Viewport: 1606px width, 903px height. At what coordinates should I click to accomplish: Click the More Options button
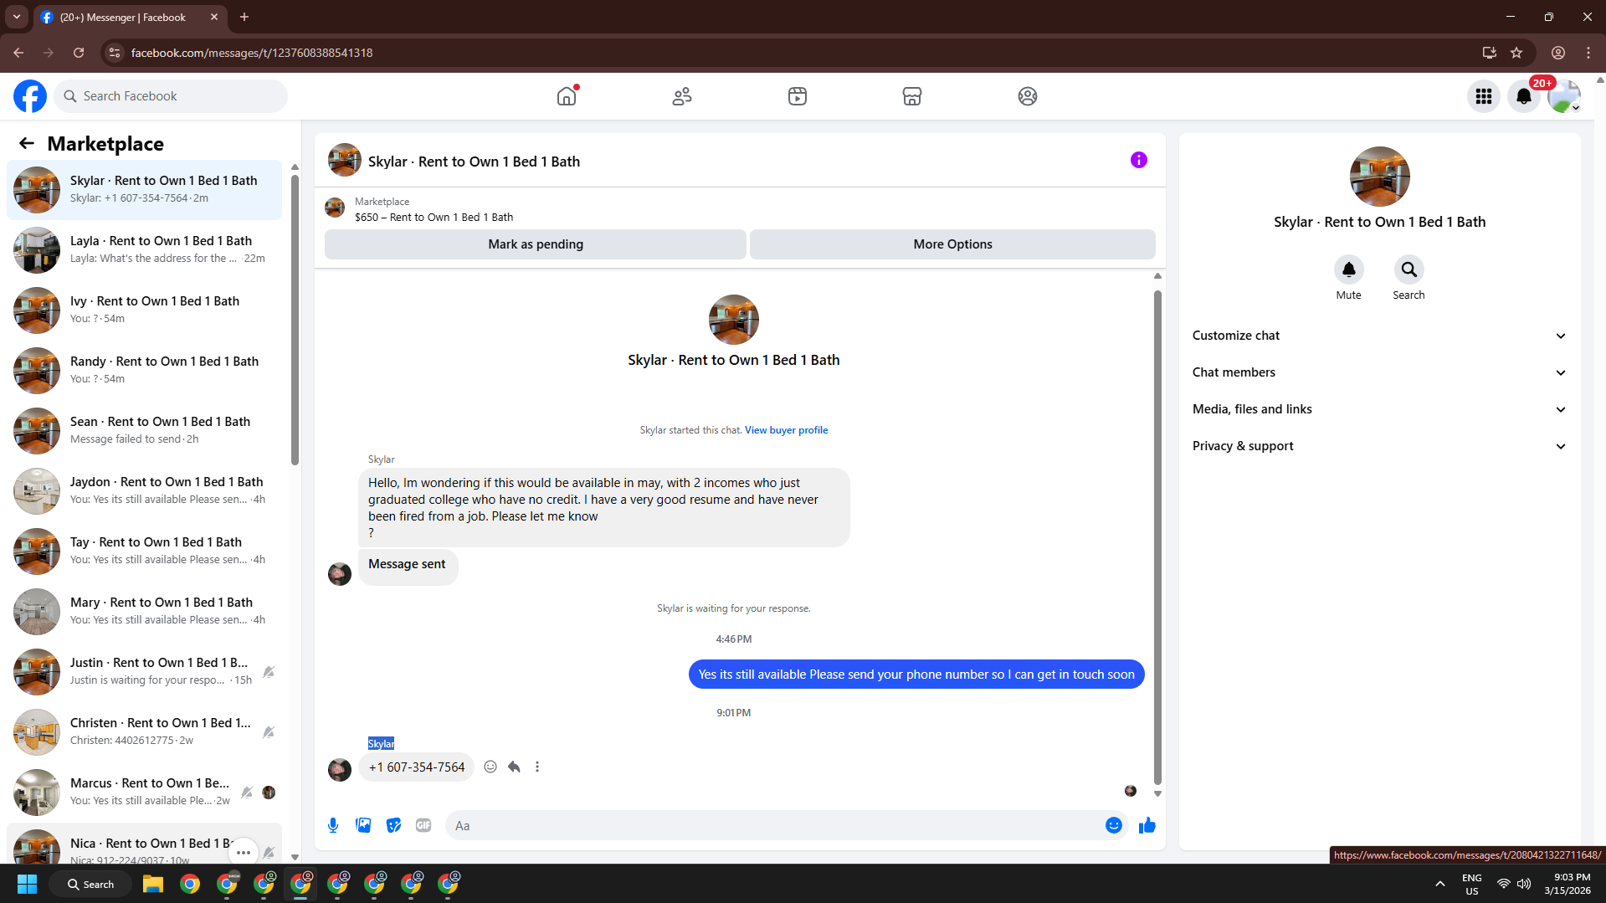[x=952, y=244]
